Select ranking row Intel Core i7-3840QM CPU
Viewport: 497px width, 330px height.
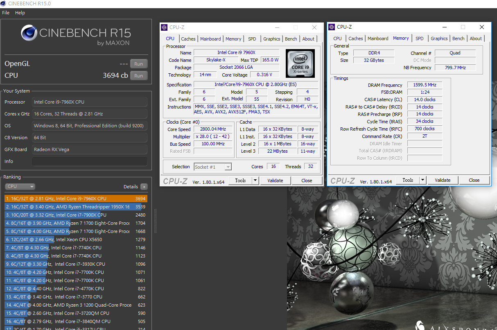[76, 321]
